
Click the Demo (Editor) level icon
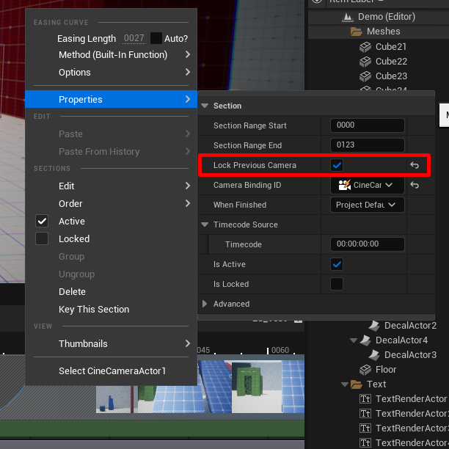(347, 17)
